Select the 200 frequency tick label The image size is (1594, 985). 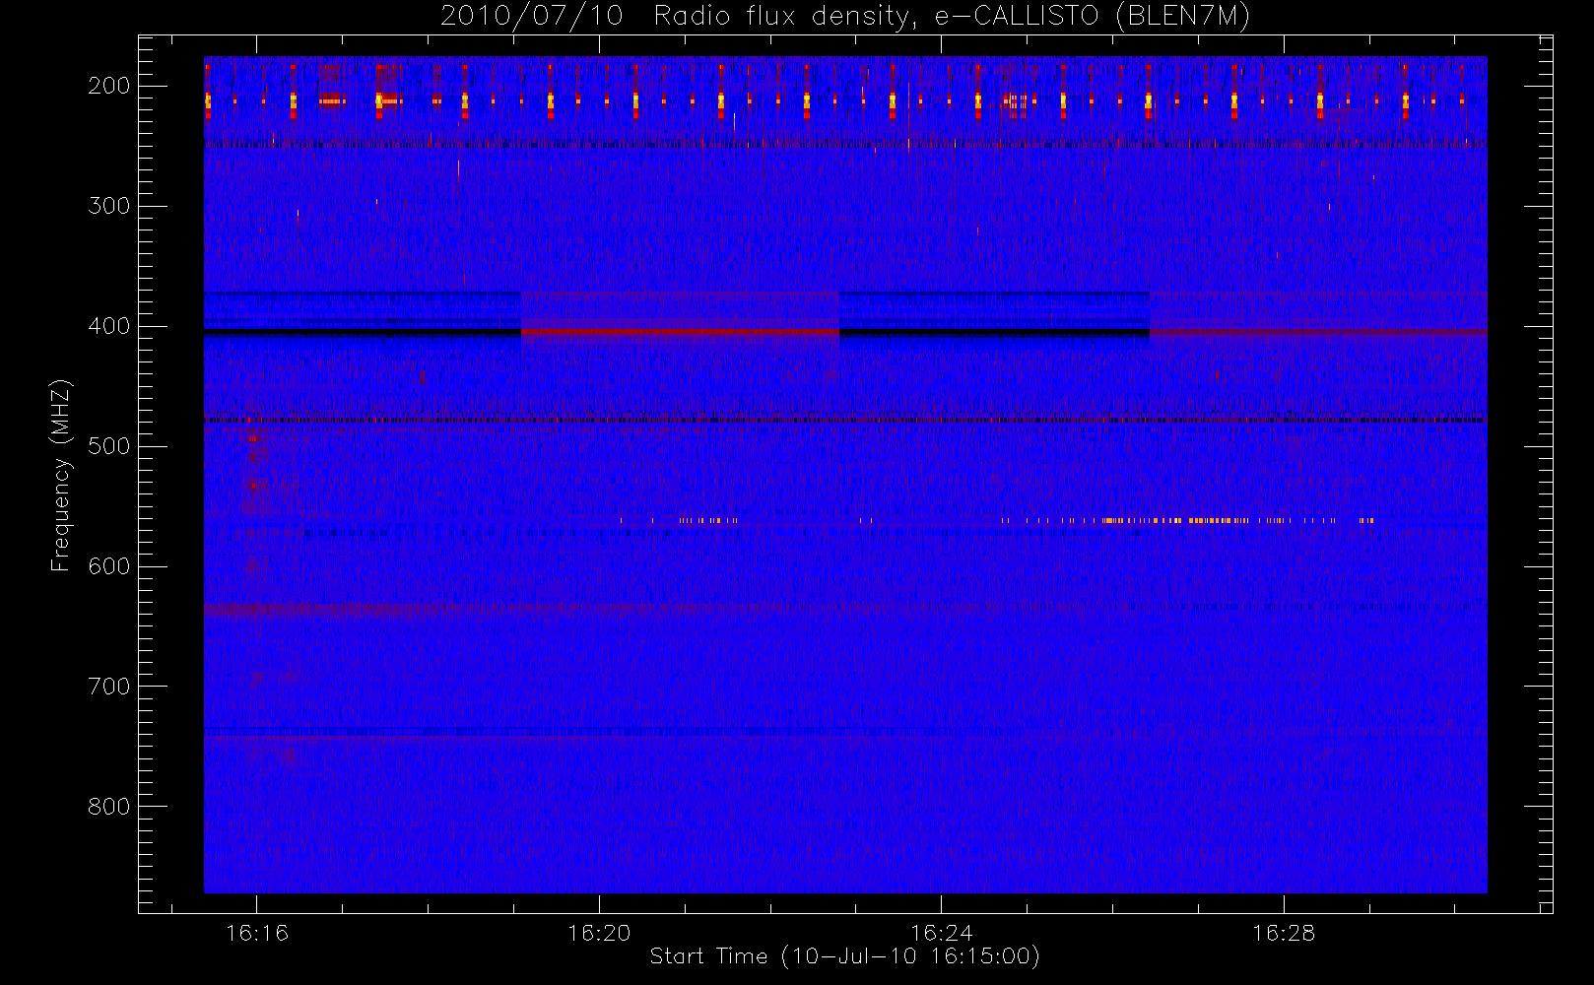(109, 86)
